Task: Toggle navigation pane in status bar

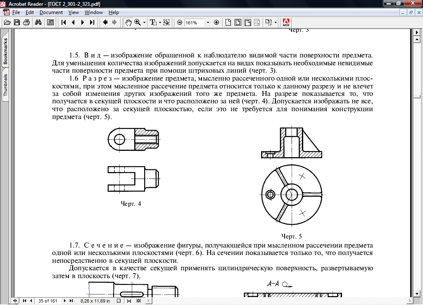Action: (x=15, y=301)
